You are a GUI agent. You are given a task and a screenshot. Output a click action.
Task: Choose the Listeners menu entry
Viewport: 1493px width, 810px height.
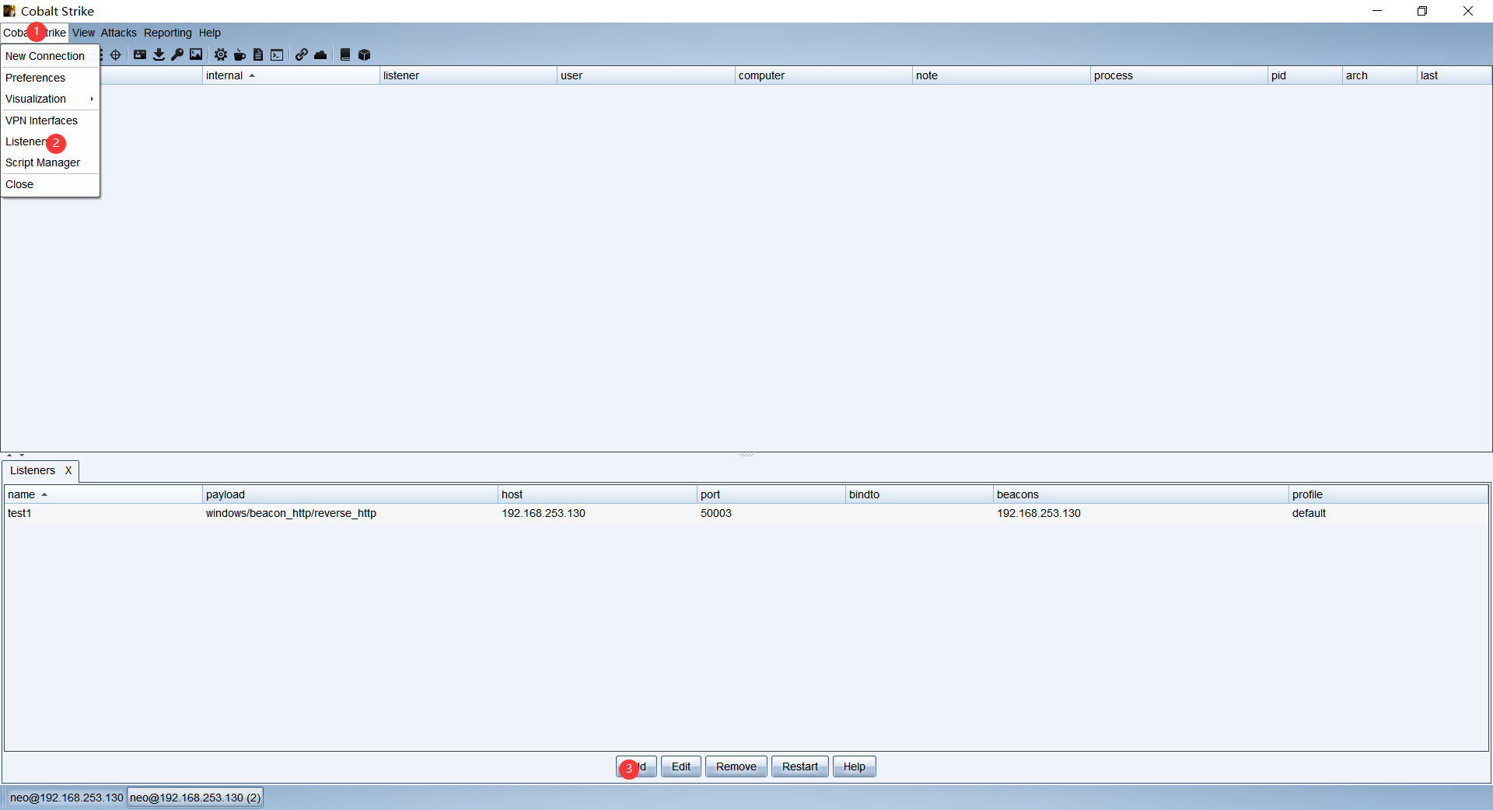click(50, 141)
